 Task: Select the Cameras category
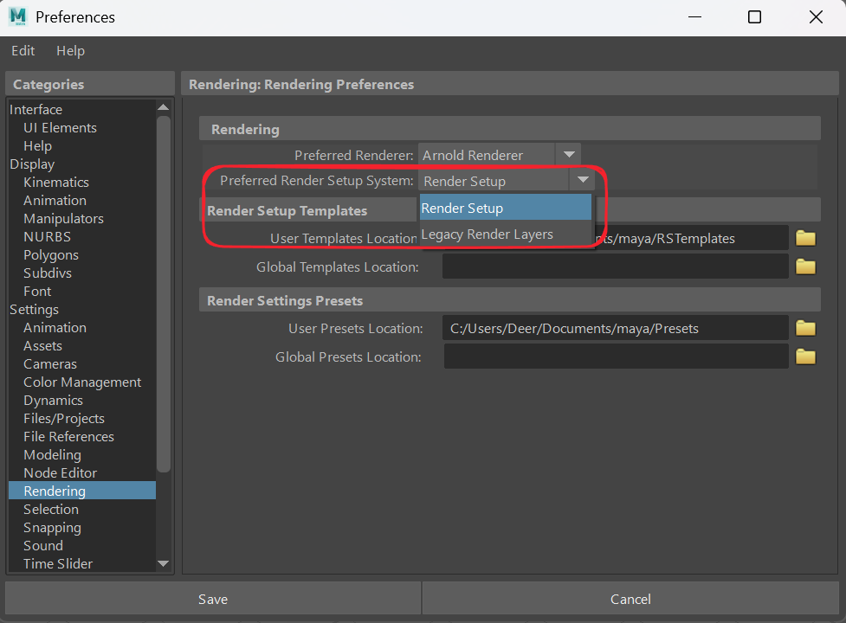coord(50,363)
